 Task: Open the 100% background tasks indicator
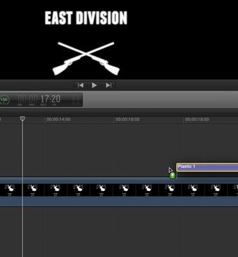coord(5,100)
